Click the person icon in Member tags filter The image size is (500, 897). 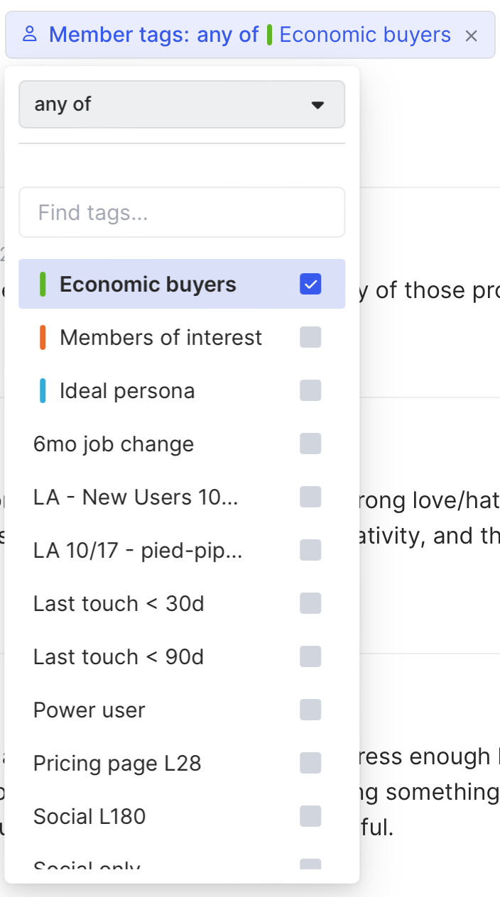tap(29, 35)
